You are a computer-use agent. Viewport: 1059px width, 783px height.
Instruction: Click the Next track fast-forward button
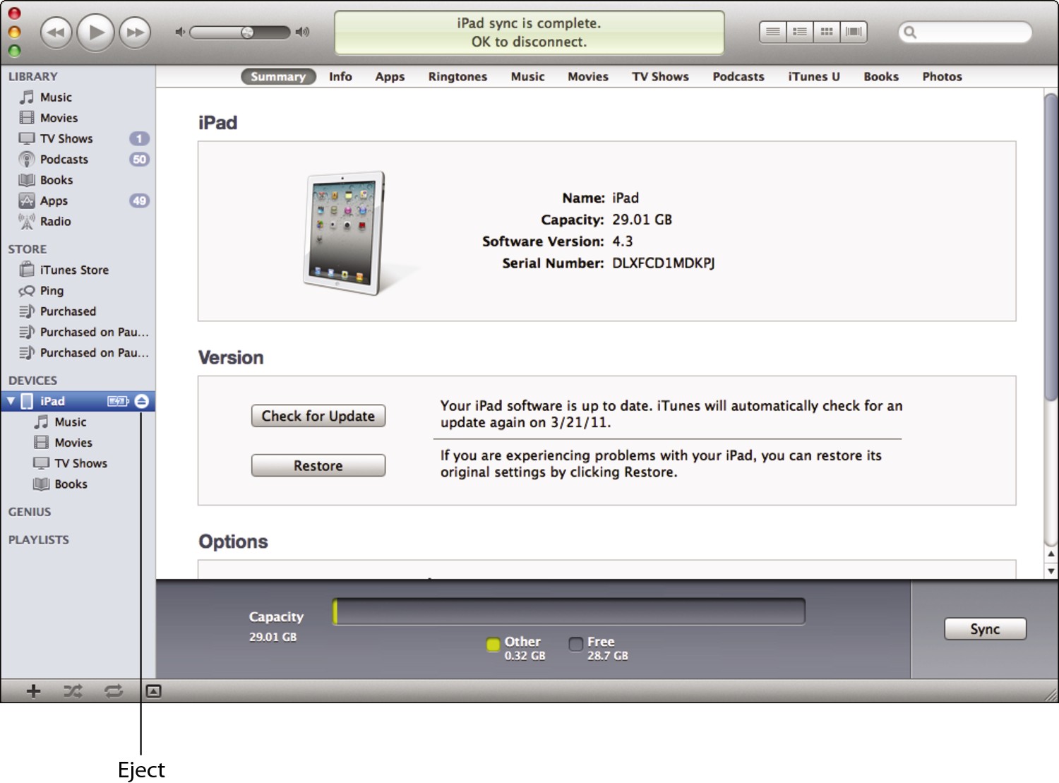[135, 32]
